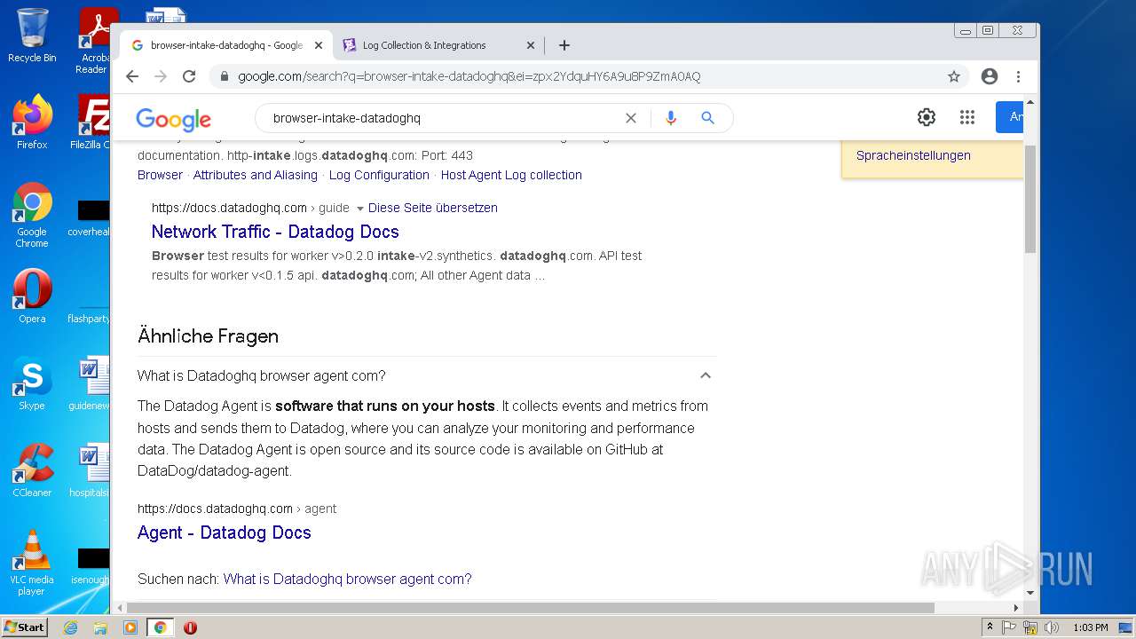The height and width of the screenshot is (639, 1136).
Task: Launch Opera from the desktop shortcut
Action: pyautogui.click(x=32, y=296)
